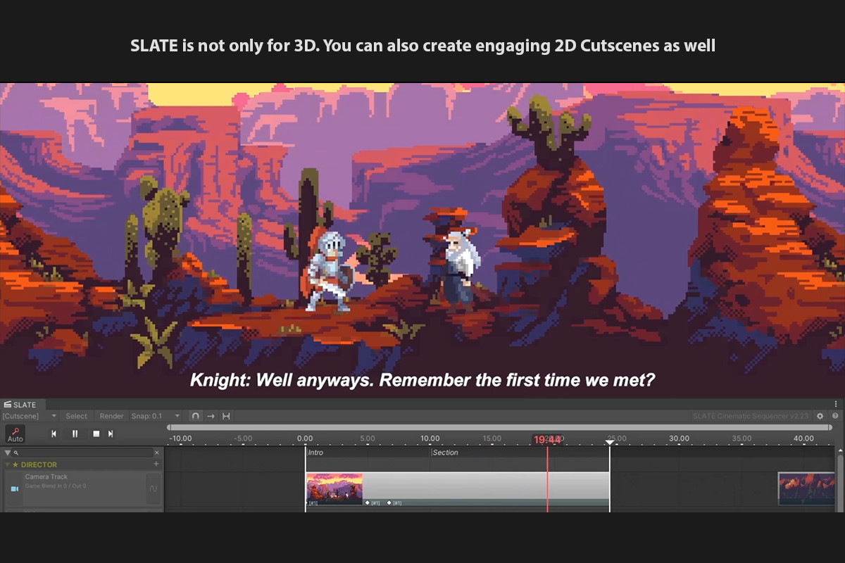Toggle the magnet snapping icon
Viewport: 845px width, 563px height.
pos(195,416)
